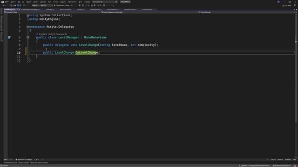The image size is (298, 167).
Task: Click the green attach to Unity play button
Action: [55, 6]
